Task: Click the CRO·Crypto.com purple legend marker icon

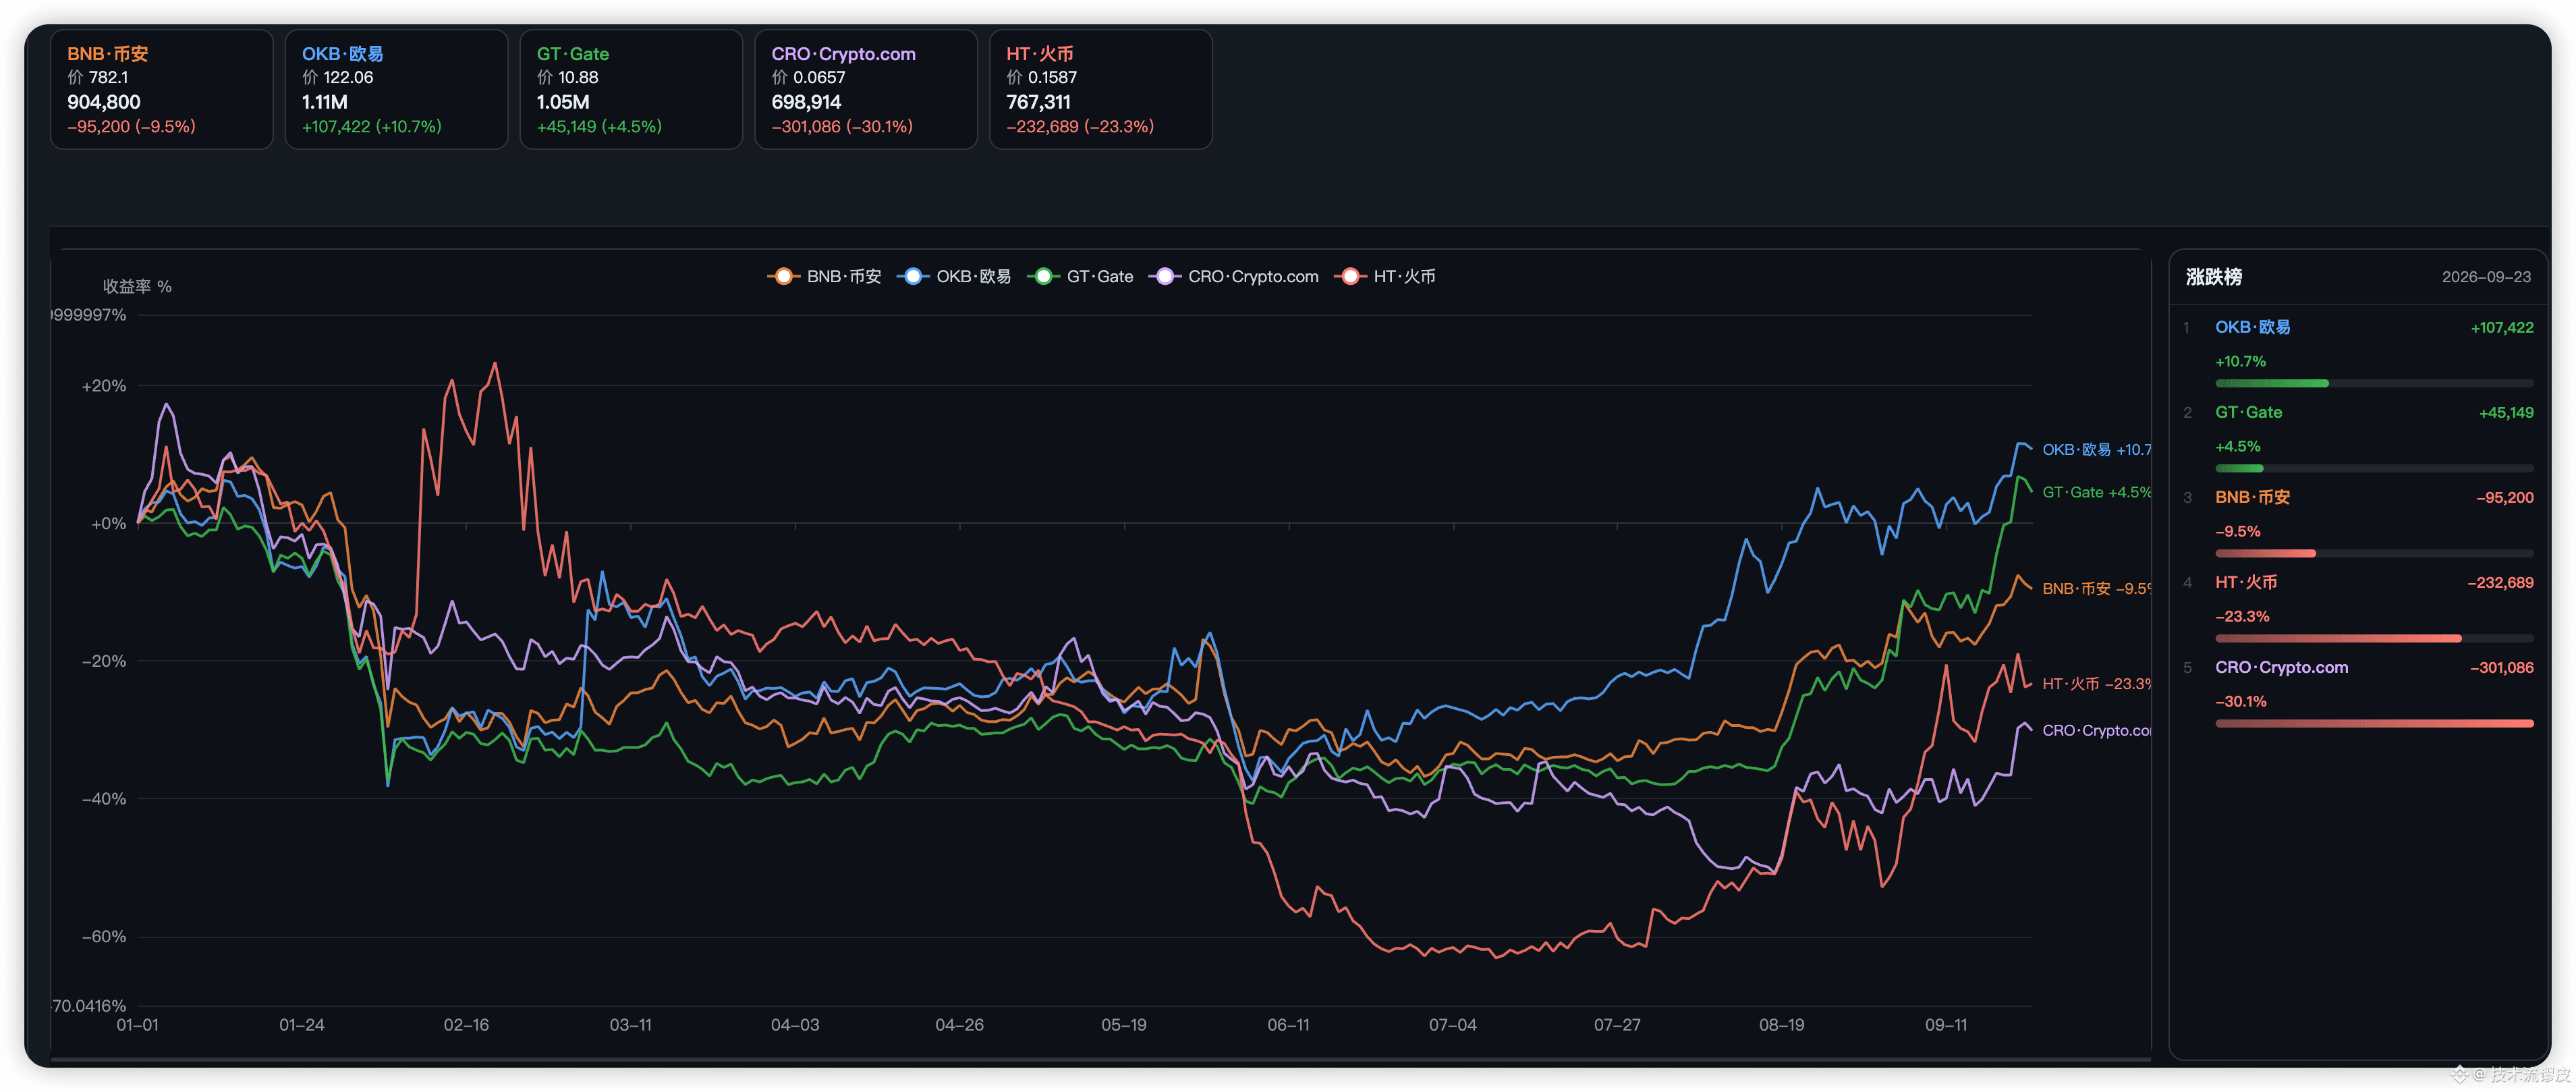Action: [1164, 277]
